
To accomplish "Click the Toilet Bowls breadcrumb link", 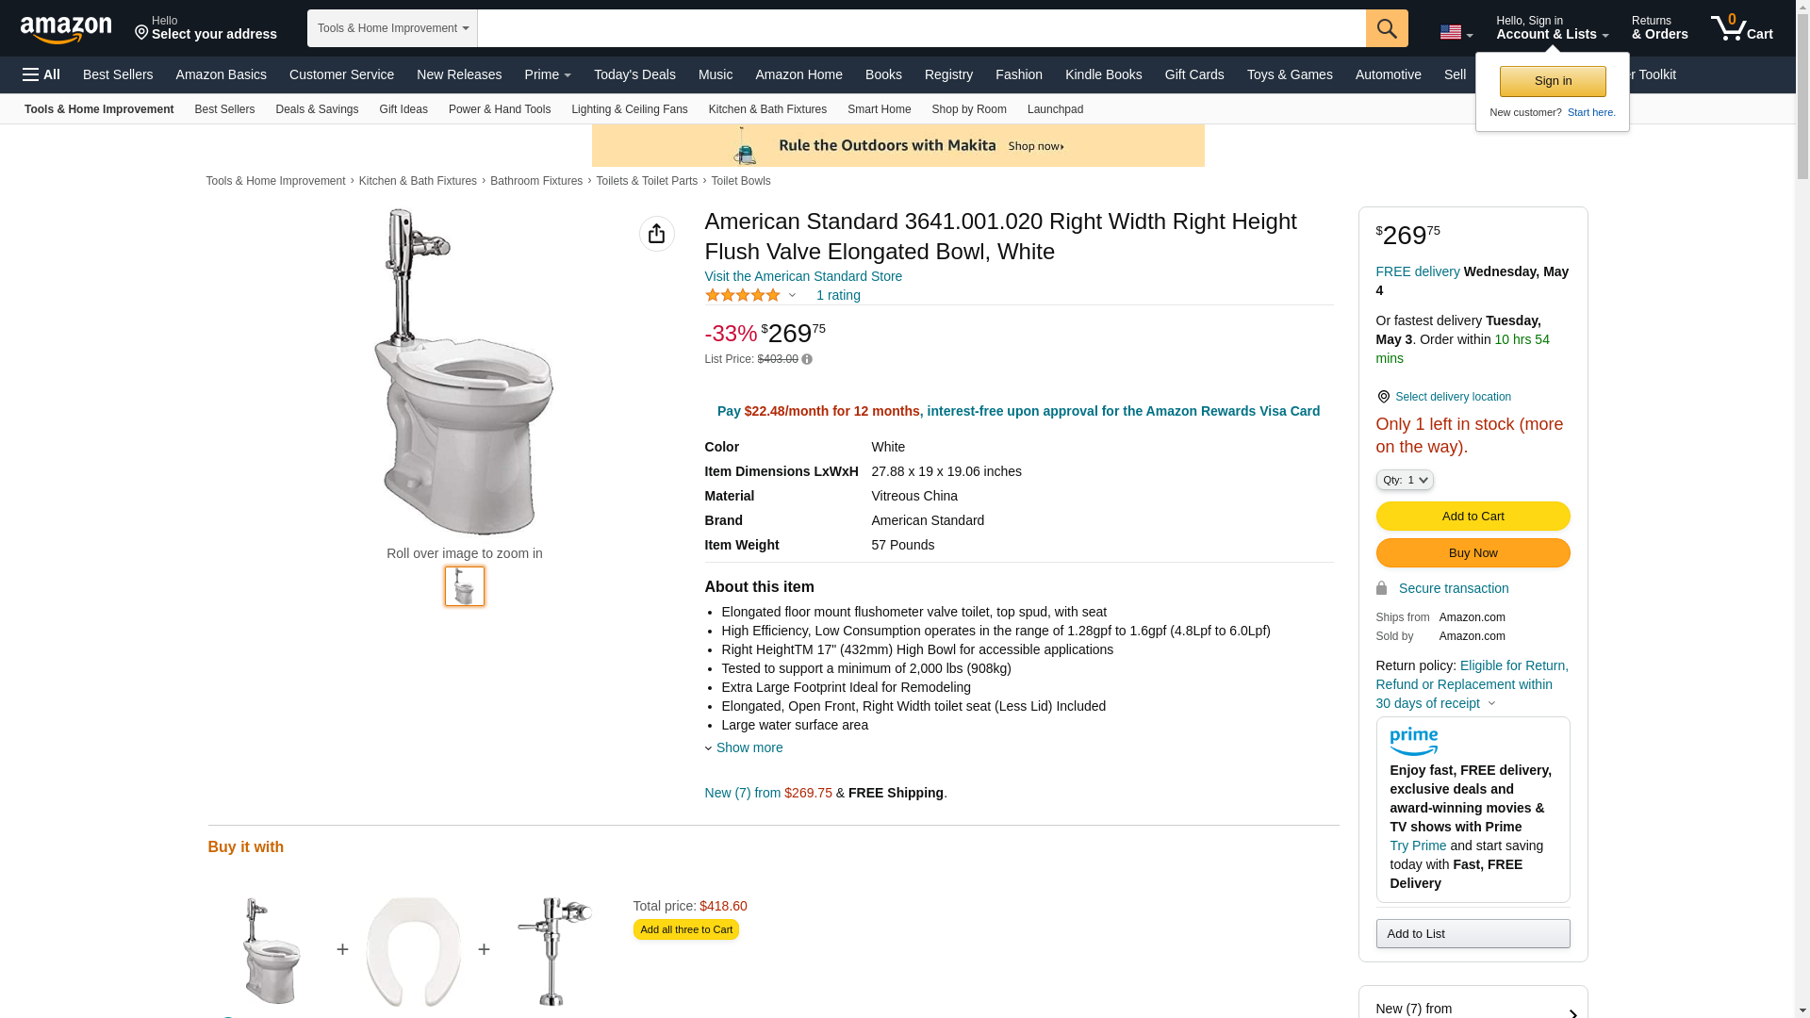I will [x=740, y=181].
